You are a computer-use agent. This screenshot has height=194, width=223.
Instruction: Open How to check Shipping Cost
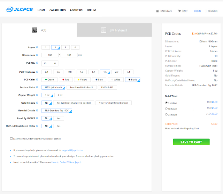(x=182, y=128)
